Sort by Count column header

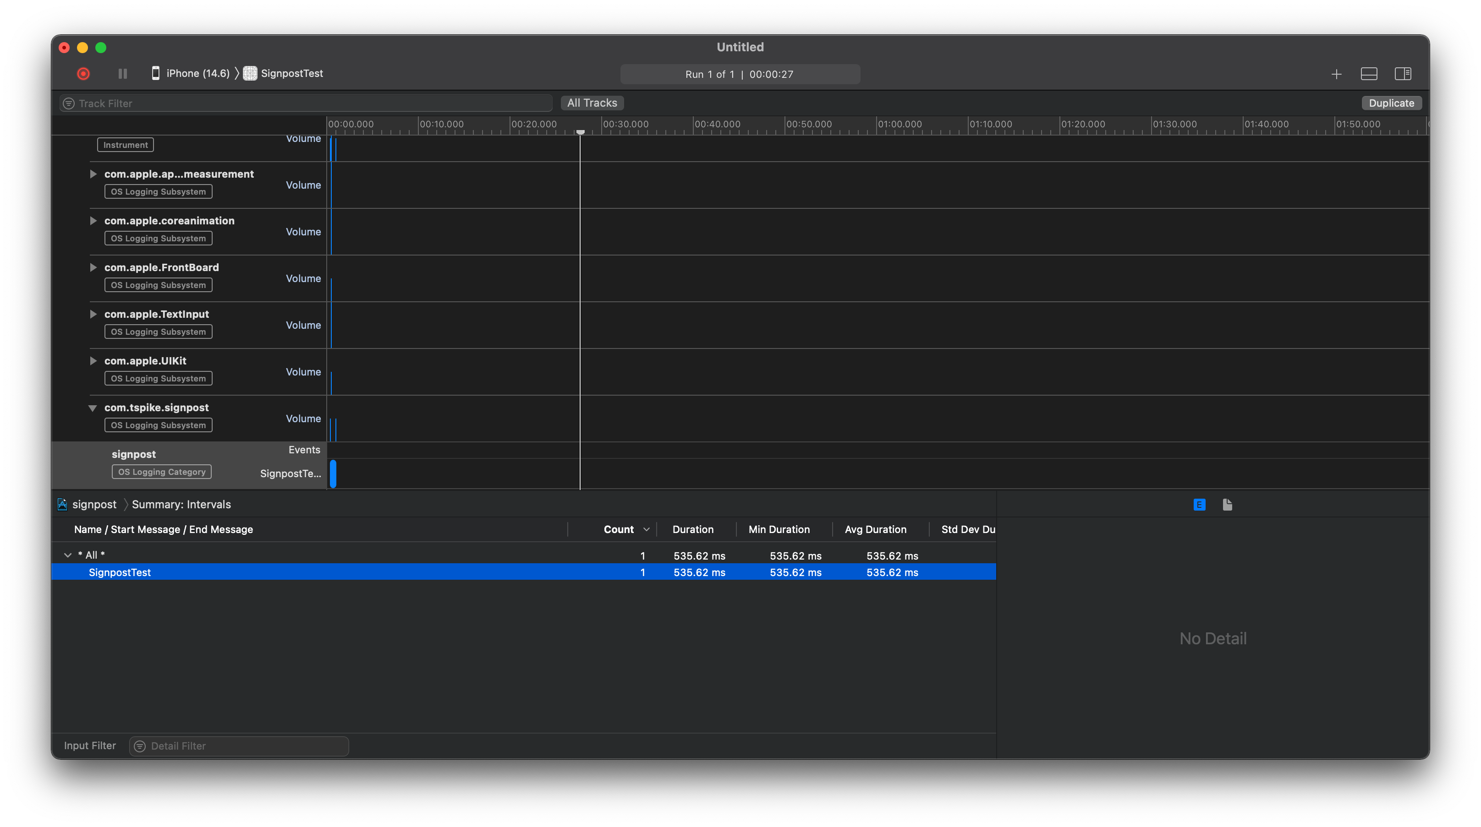pyautogui.click(x=619, y=529)
